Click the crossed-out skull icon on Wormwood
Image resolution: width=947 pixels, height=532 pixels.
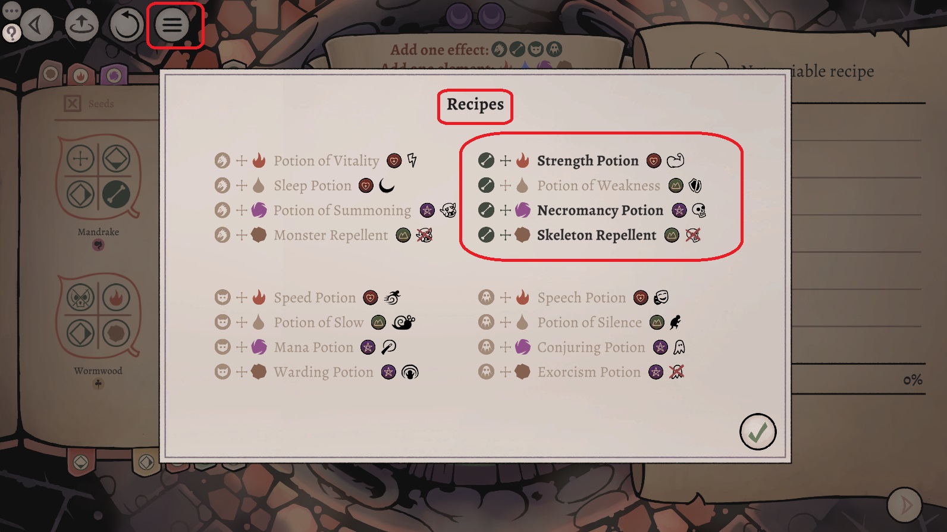[x=80, y=297]
